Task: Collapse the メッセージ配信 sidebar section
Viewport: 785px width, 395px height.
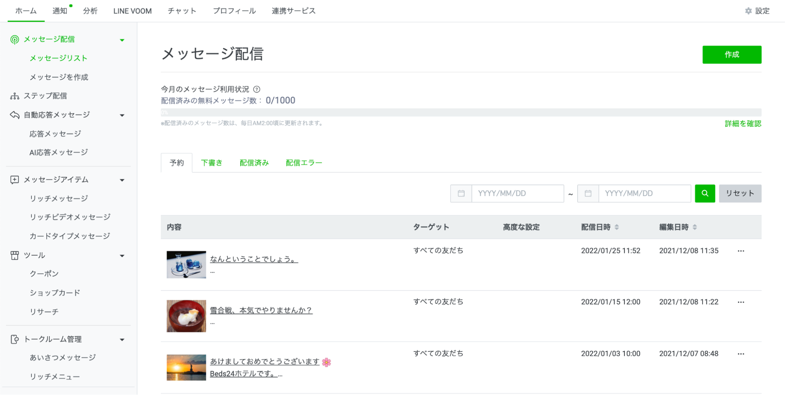Action: coord(122,40)
